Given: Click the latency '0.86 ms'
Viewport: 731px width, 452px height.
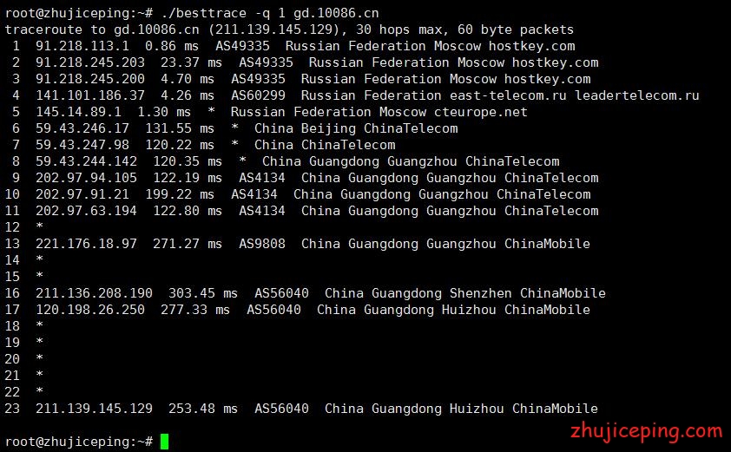Looking at the screenshot, I should click(x=172, y=46).
